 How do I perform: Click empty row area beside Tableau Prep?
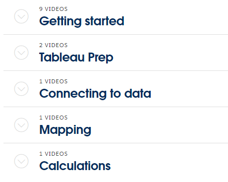pos(171,53)
